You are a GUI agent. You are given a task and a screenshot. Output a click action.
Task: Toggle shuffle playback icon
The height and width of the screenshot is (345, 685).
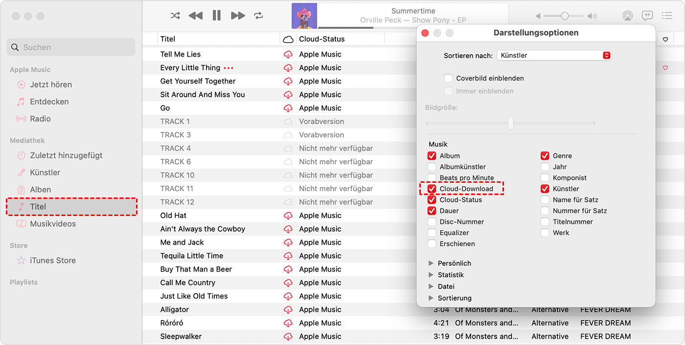pos(175,16)
